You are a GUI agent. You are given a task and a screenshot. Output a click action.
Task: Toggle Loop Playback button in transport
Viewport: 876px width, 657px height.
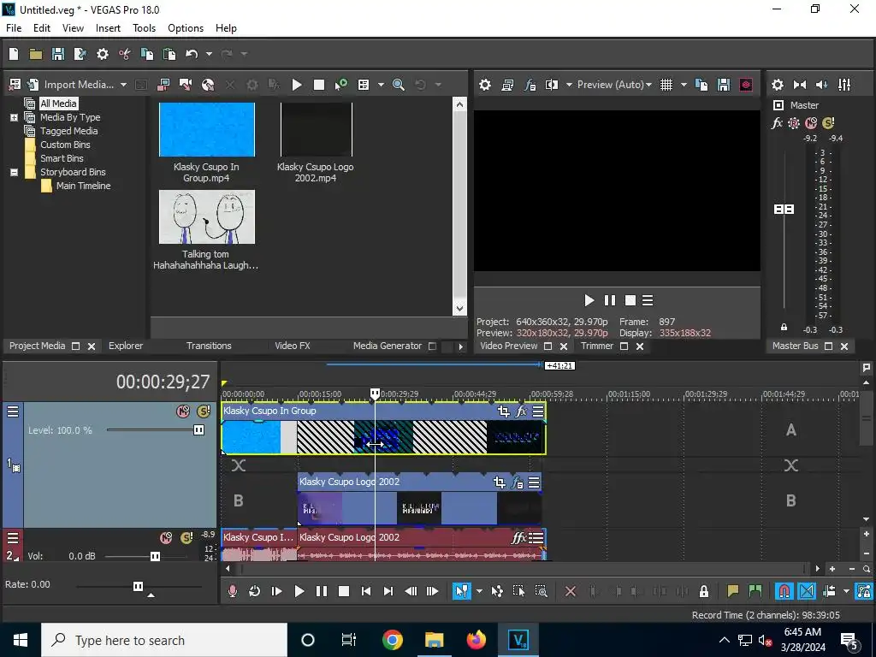click(x=254, y=591)
